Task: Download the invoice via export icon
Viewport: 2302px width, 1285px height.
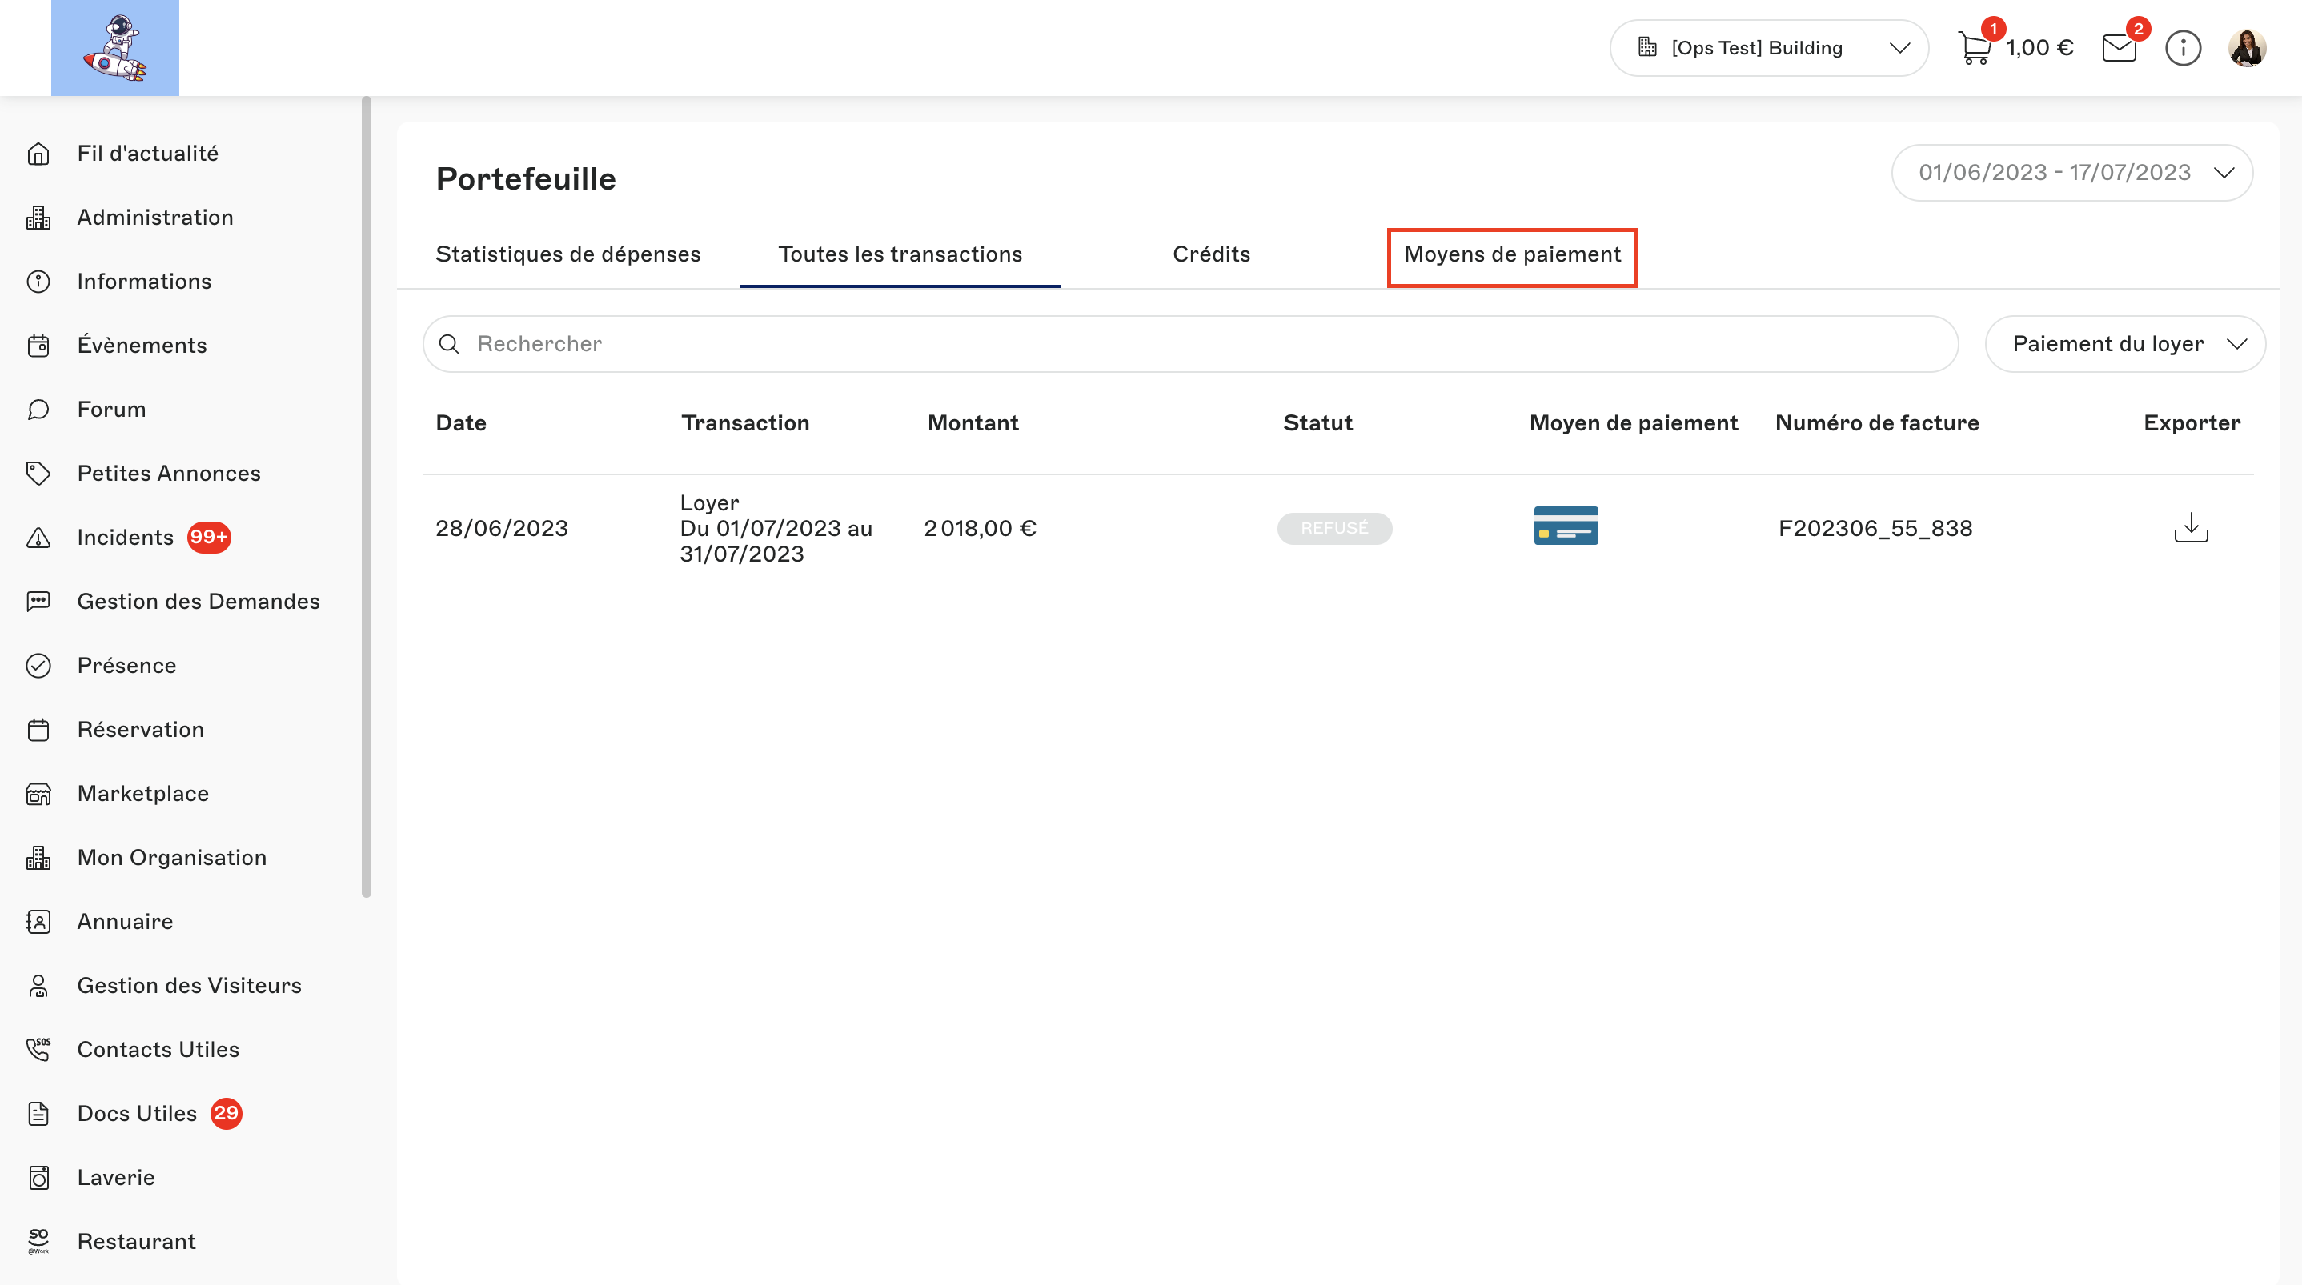Action: (x=2192, y=528)
